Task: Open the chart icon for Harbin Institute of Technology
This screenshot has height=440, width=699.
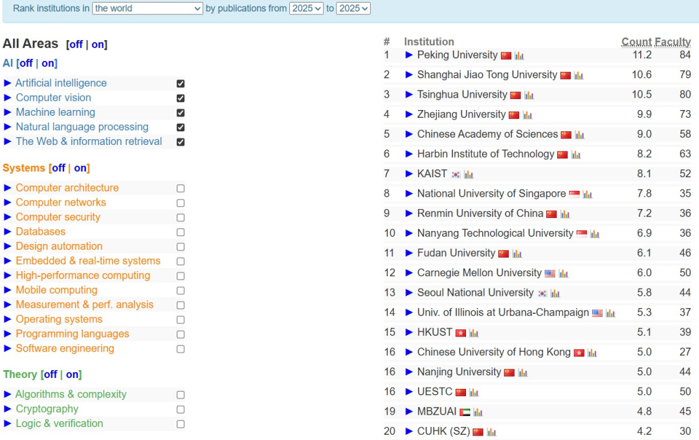Action: click(x=576, y=155)
